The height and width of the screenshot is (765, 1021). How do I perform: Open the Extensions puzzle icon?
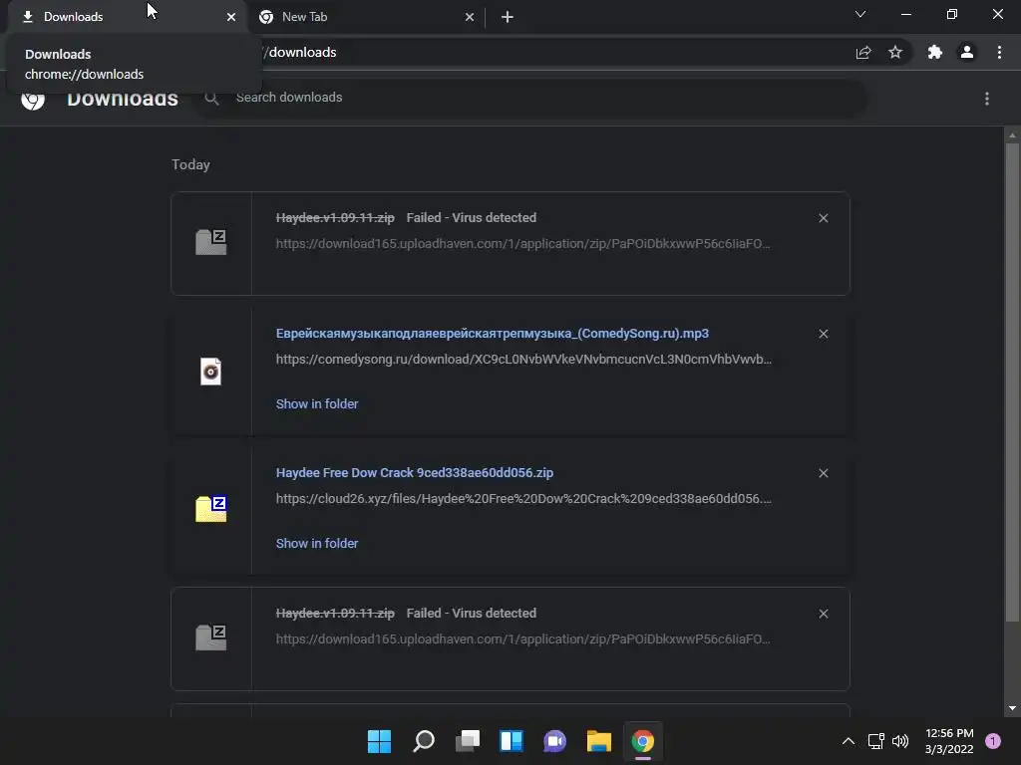pos(935,52)
